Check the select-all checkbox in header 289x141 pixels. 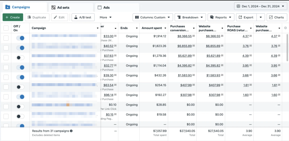click(6, 28)
